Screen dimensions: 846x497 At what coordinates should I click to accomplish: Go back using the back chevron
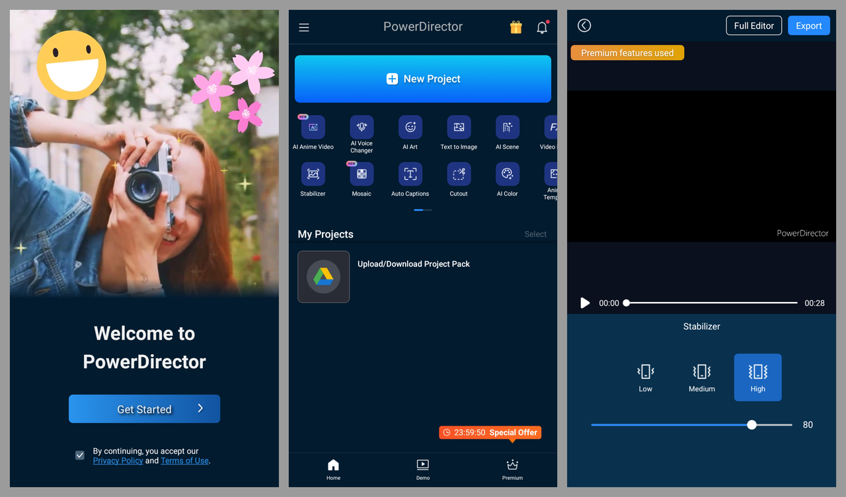pyautogui.click(x=584, y=25)
